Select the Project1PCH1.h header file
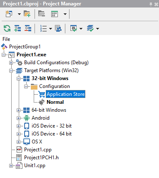The width and height of the screenshot is (159, 178). click(x=41, y=158)
